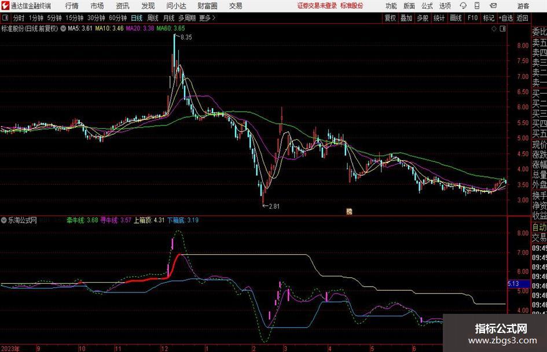Switch to 15分钟 period

pos(75,18)
